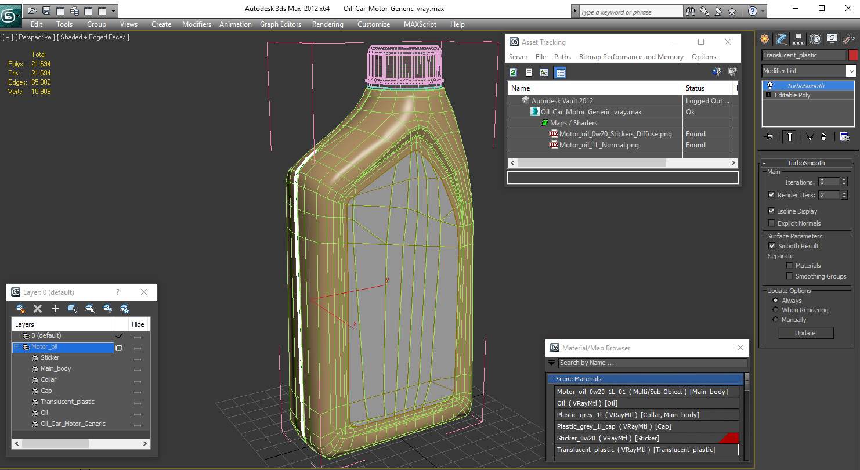Viewport: 860px width, 470px height.
Task: Click the Search by Name field
Action: click(x=652, y=363)
